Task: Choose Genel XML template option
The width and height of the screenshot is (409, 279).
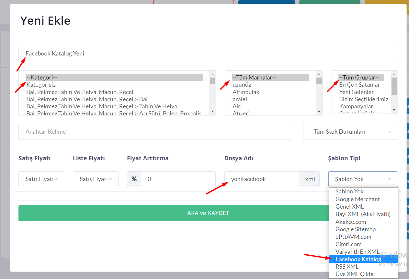Action: 363,206
